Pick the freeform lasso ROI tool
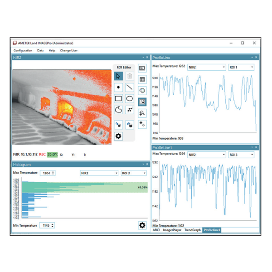The height and width of the screenshot is (272, 272). point(118,110)
